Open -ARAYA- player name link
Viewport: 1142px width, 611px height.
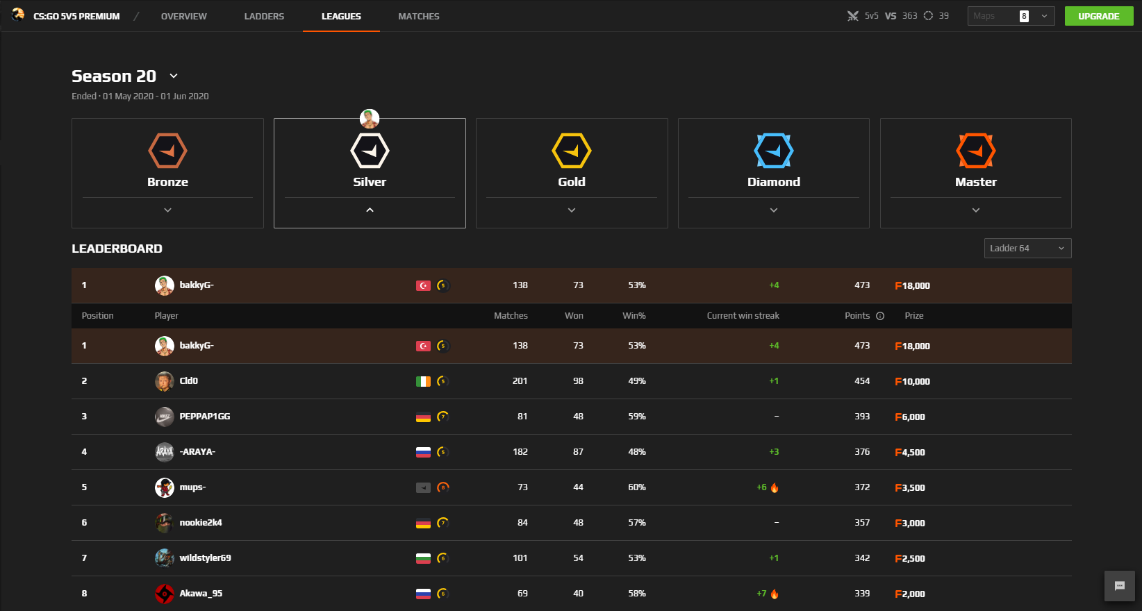[x=197, y=452]
